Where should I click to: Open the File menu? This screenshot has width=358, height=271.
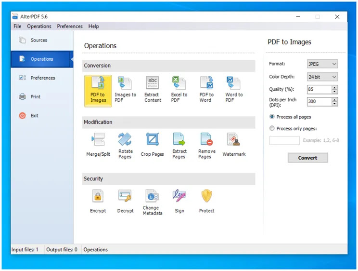pyautogui.click(x=17, y=27)
